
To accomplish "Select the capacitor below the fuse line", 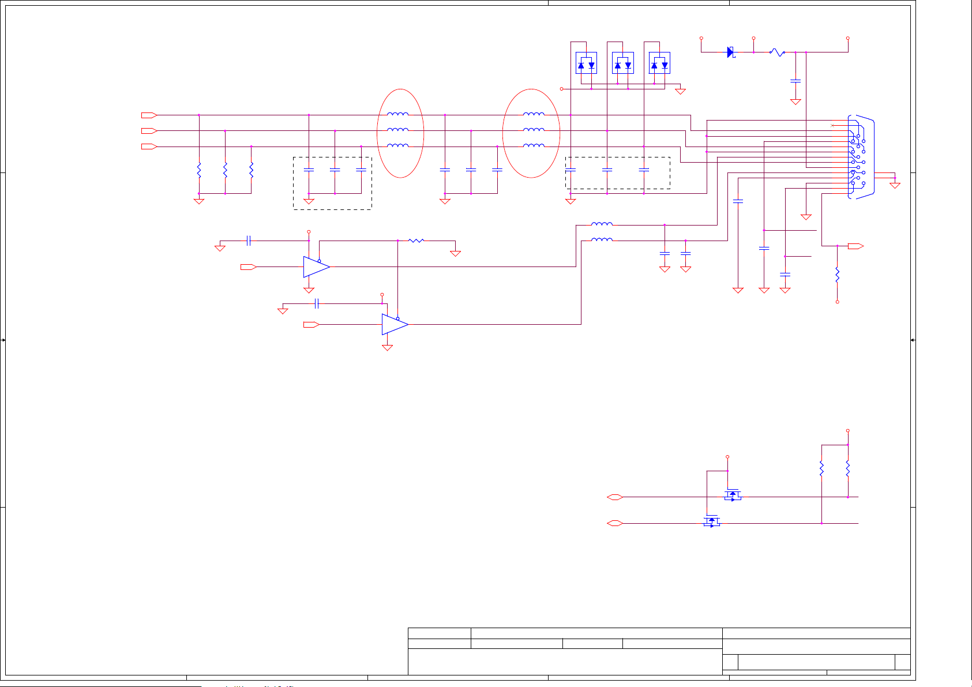I will pos(795,81).
